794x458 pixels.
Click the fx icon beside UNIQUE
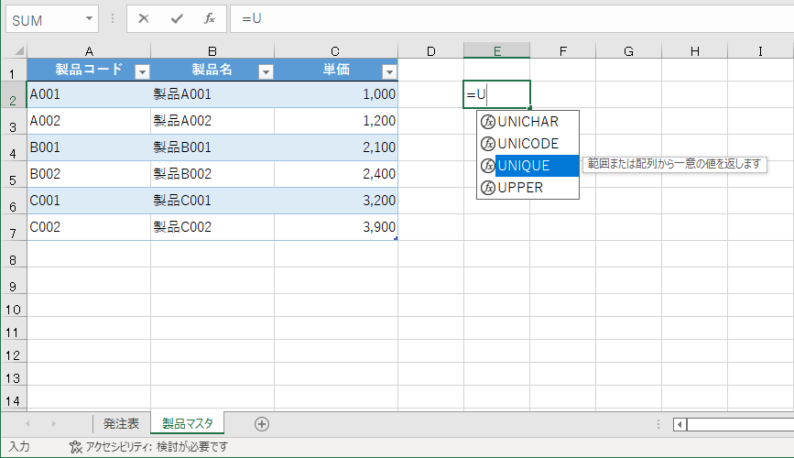pos(487,166)
